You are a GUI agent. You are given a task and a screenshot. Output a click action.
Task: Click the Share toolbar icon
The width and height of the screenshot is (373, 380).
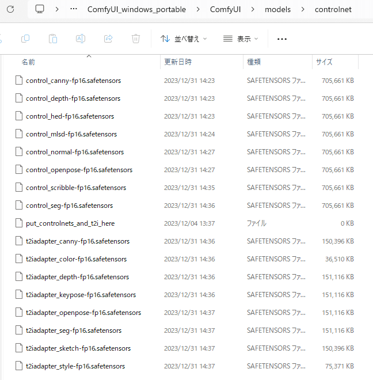108,39
